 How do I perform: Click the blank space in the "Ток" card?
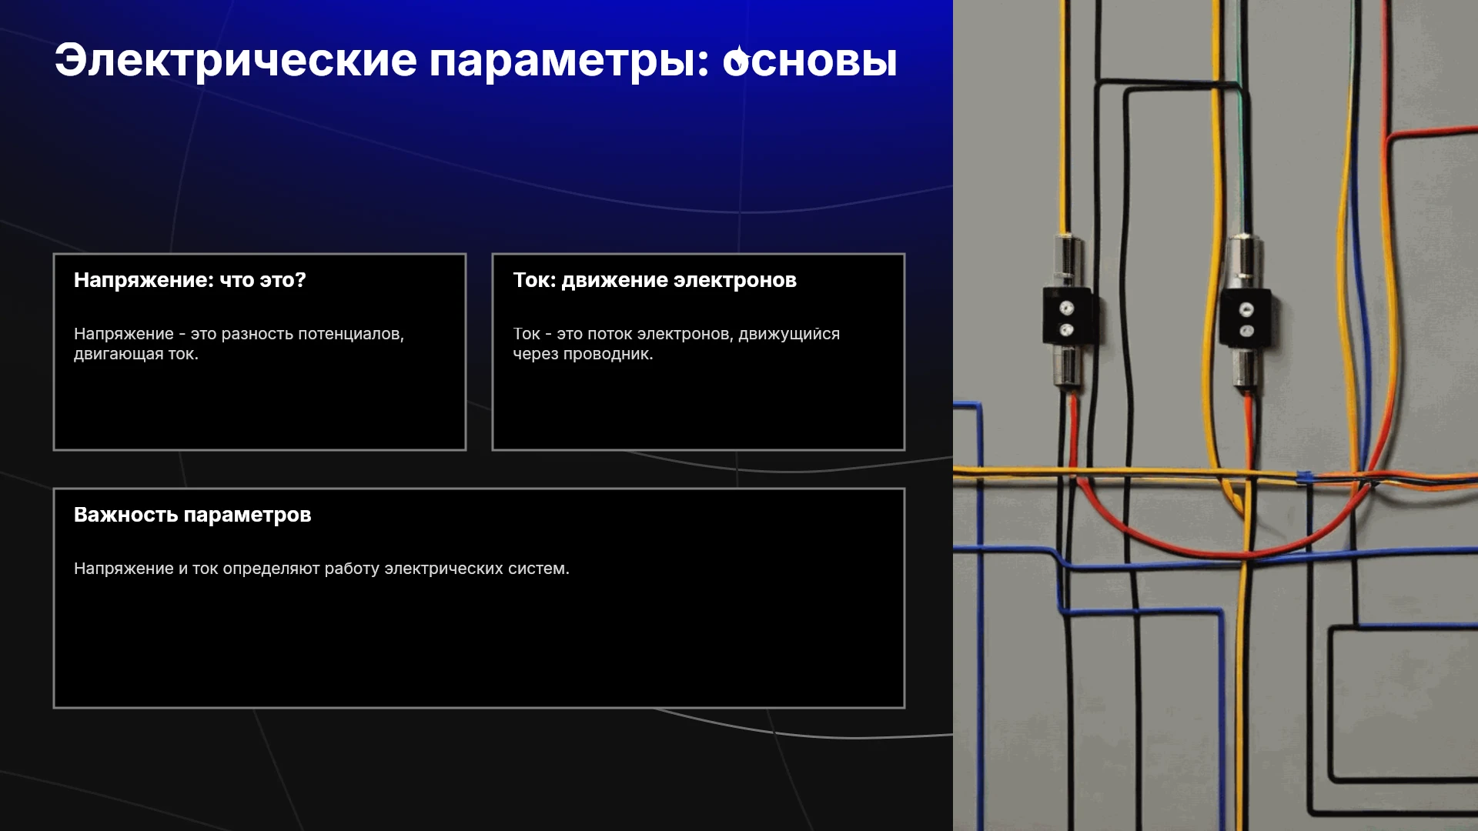[x=698, y=406]
